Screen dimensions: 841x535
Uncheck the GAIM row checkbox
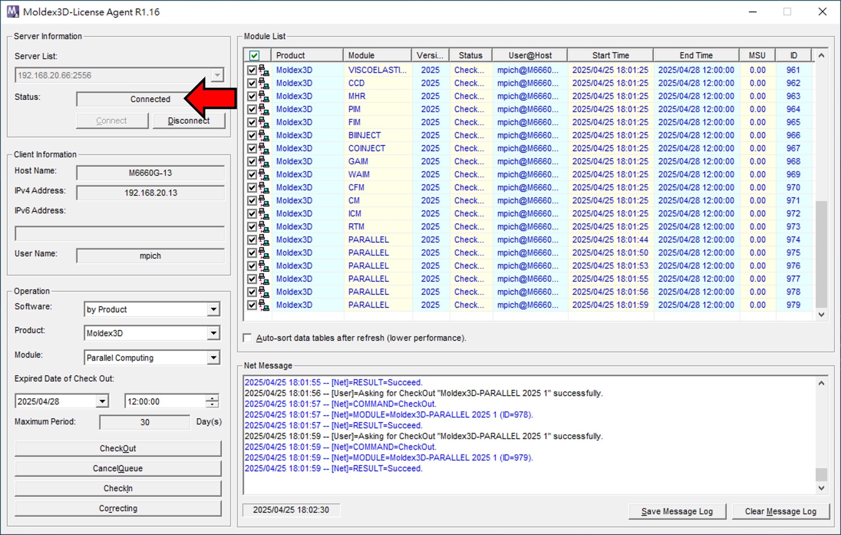252,161
